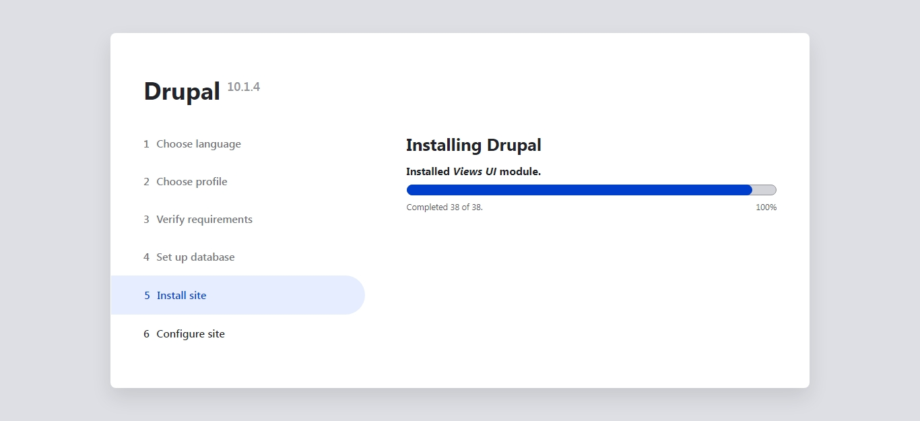Select the highlighted Install site step
Image resolution: width=920 pixels, height=421 pixels.
(180, 295)
